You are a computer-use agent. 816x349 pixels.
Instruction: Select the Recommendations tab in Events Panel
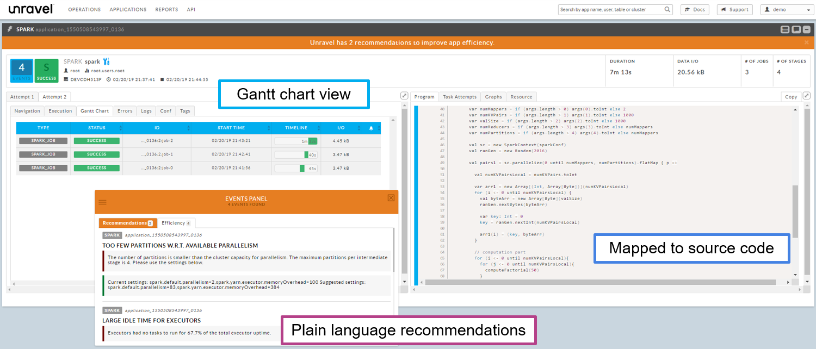(x=128, y=223)
